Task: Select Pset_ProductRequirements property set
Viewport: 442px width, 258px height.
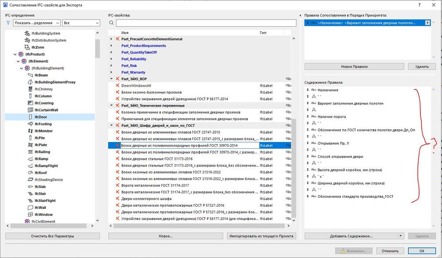Action: [143, 46]
